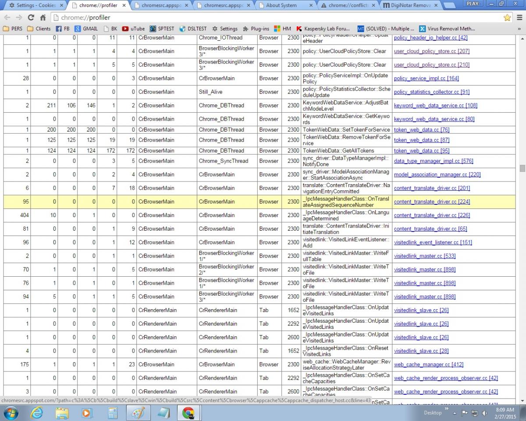
Task: Open data_type_manager_impl.cc [576] link
Action: 434,161
